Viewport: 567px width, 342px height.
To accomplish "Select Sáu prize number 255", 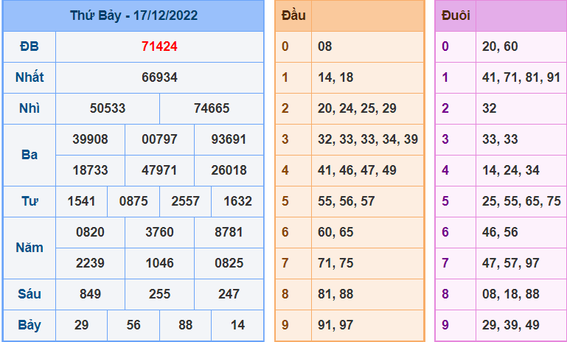I will pos(159,294).
